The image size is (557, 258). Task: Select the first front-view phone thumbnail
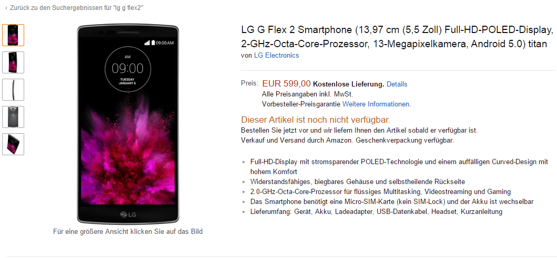click(x=13, y=35)
